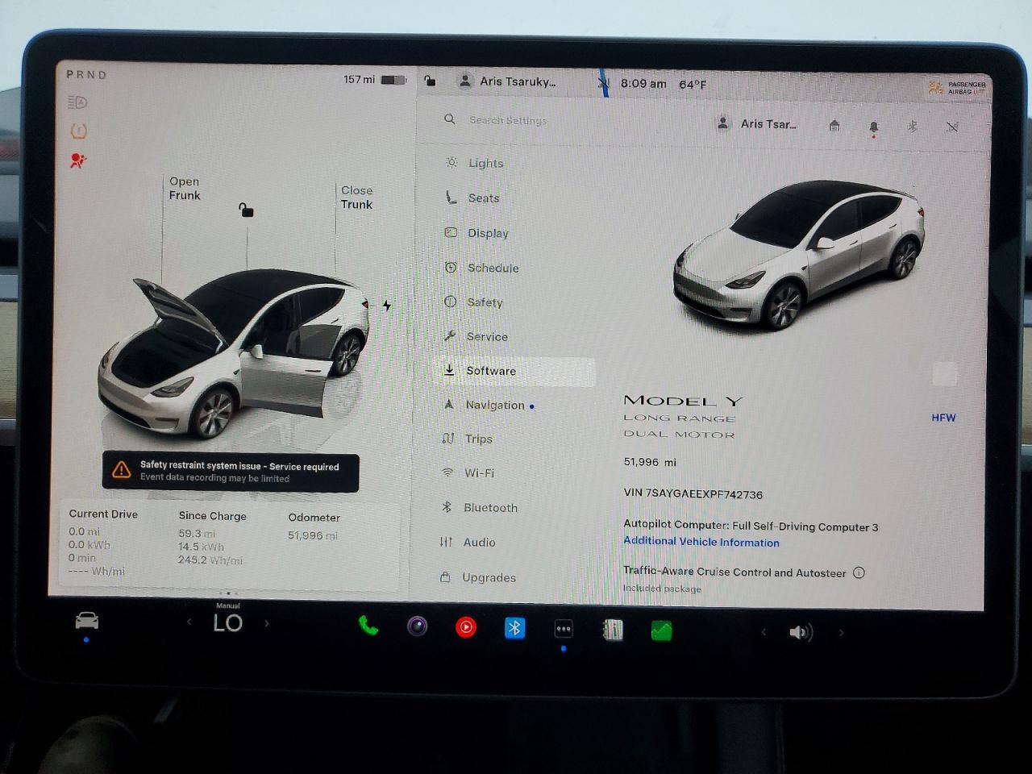This screenshot has height=774, width=1032.
Task: Tap the HomeLink garage icon
Action: pos(834,125)
